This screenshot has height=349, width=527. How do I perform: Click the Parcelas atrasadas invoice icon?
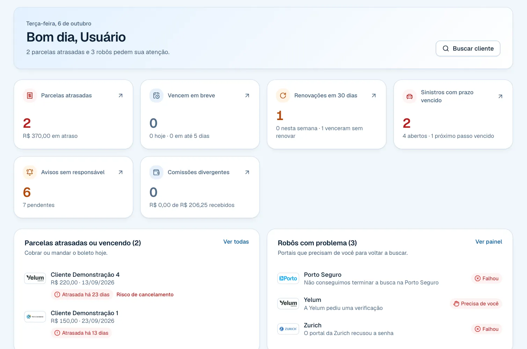coord(30,96)
